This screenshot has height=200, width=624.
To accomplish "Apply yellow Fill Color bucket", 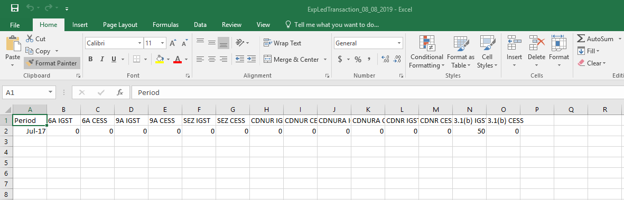I will 160,59.
